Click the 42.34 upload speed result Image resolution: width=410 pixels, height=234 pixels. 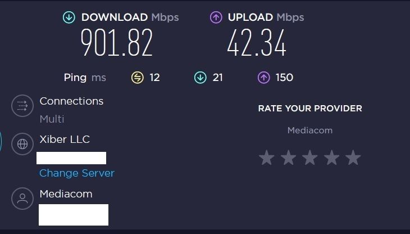pyautogui.click(x=257, y=42)
